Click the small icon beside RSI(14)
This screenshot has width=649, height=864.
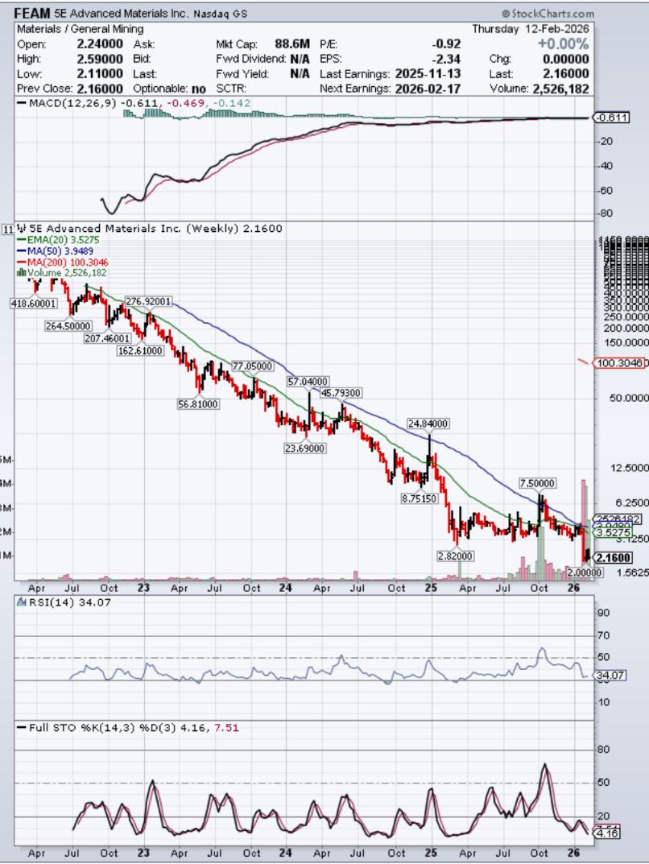click(x=22, y=602)
